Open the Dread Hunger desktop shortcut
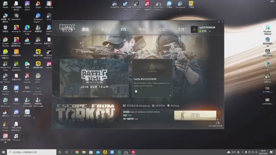Screen dimensions: 276x155 [x=5, y=126]
